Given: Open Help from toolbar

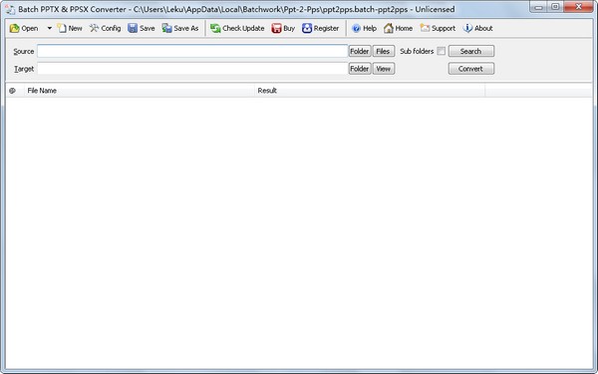Looking at the screenshot, I should (364, 28).
